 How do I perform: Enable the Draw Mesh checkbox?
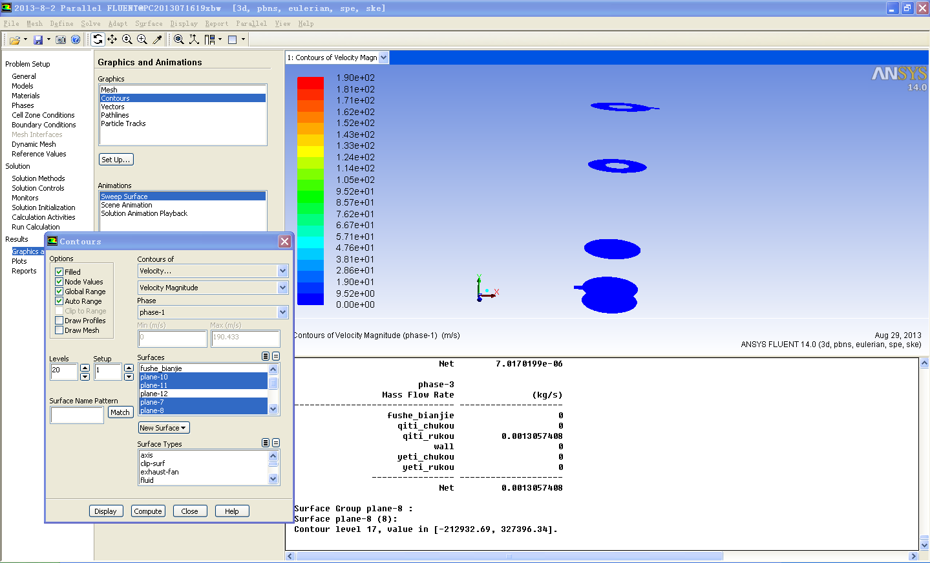[59, 330]
